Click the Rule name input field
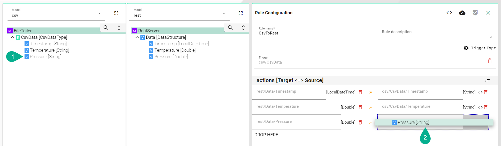Screen dimensions: 501x146 (313, 33)
